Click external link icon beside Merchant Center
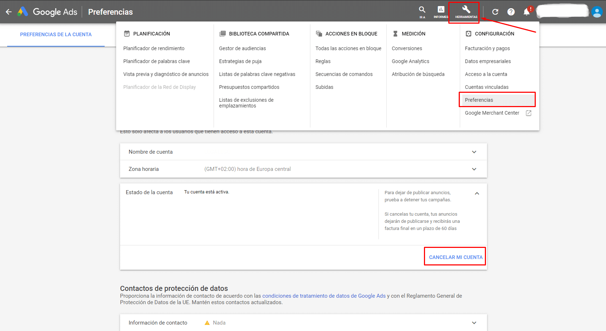 528,113
